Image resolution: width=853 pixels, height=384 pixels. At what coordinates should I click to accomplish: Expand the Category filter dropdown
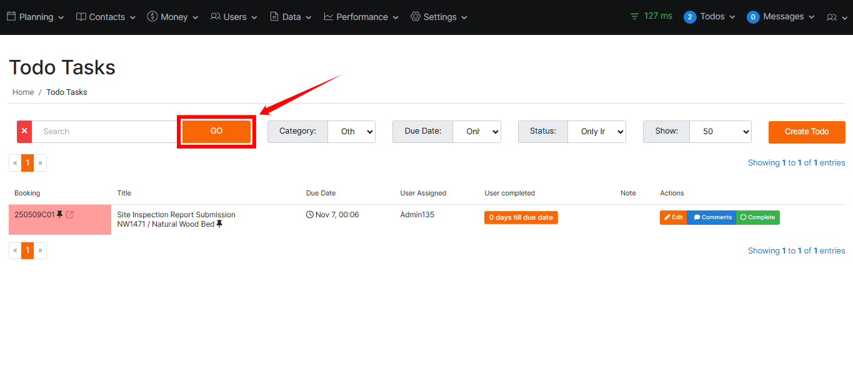click(x=351, y=132)
